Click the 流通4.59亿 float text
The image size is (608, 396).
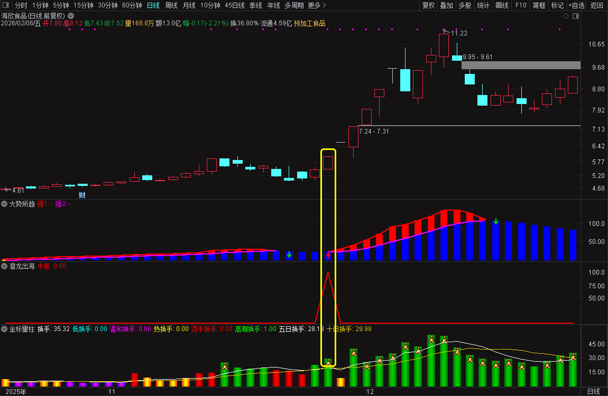click(276, 23)
